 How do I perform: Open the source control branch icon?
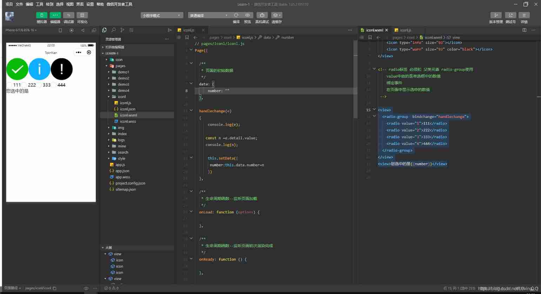[x=122, y=30]
